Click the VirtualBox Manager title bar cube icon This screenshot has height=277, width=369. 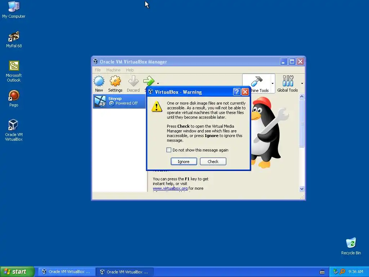click(95, 61)
